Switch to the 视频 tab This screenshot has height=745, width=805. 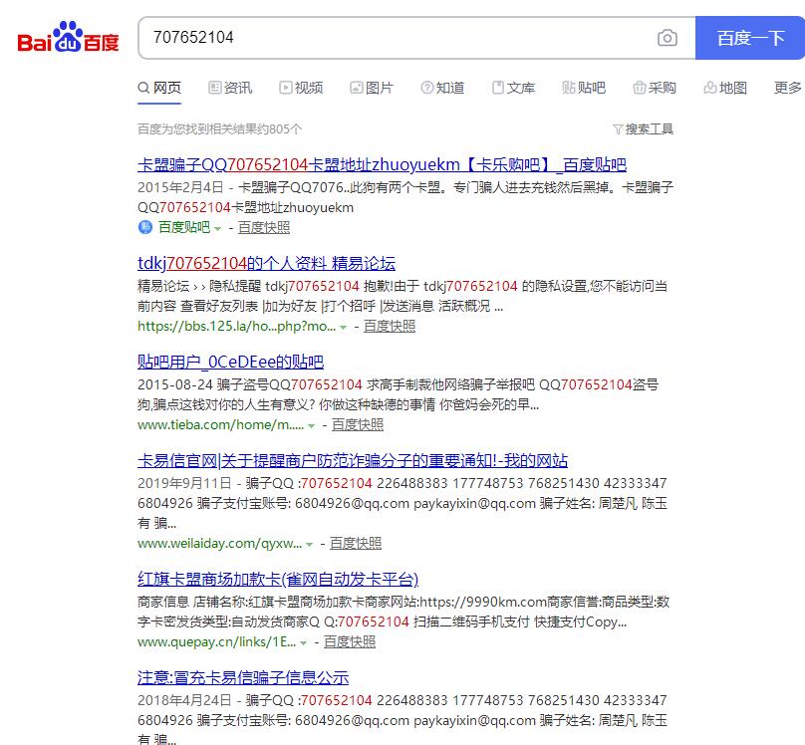[x=301, y=88]
